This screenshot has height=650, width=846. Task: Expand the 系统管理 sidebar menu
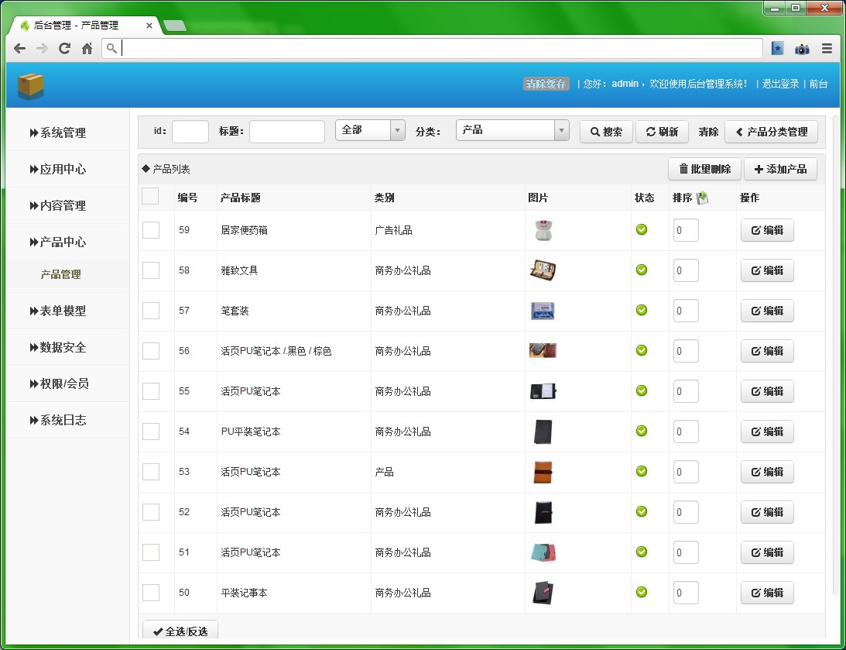point(58,132)
